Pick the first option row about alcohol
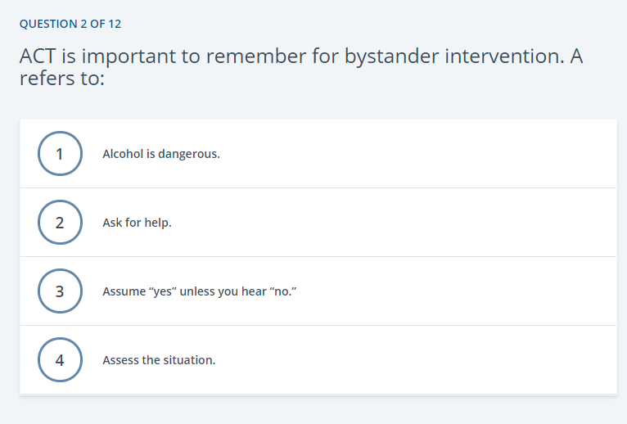 click(x=318, y=154)
